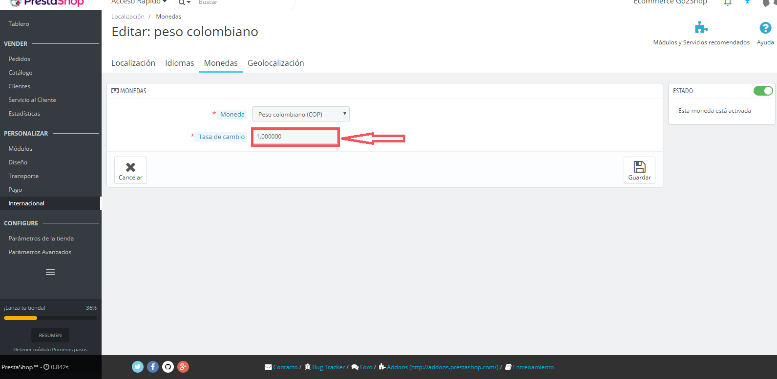777x379 pixels.
Task: Open the Twitter social icon in footer
Action: (138, 367)
